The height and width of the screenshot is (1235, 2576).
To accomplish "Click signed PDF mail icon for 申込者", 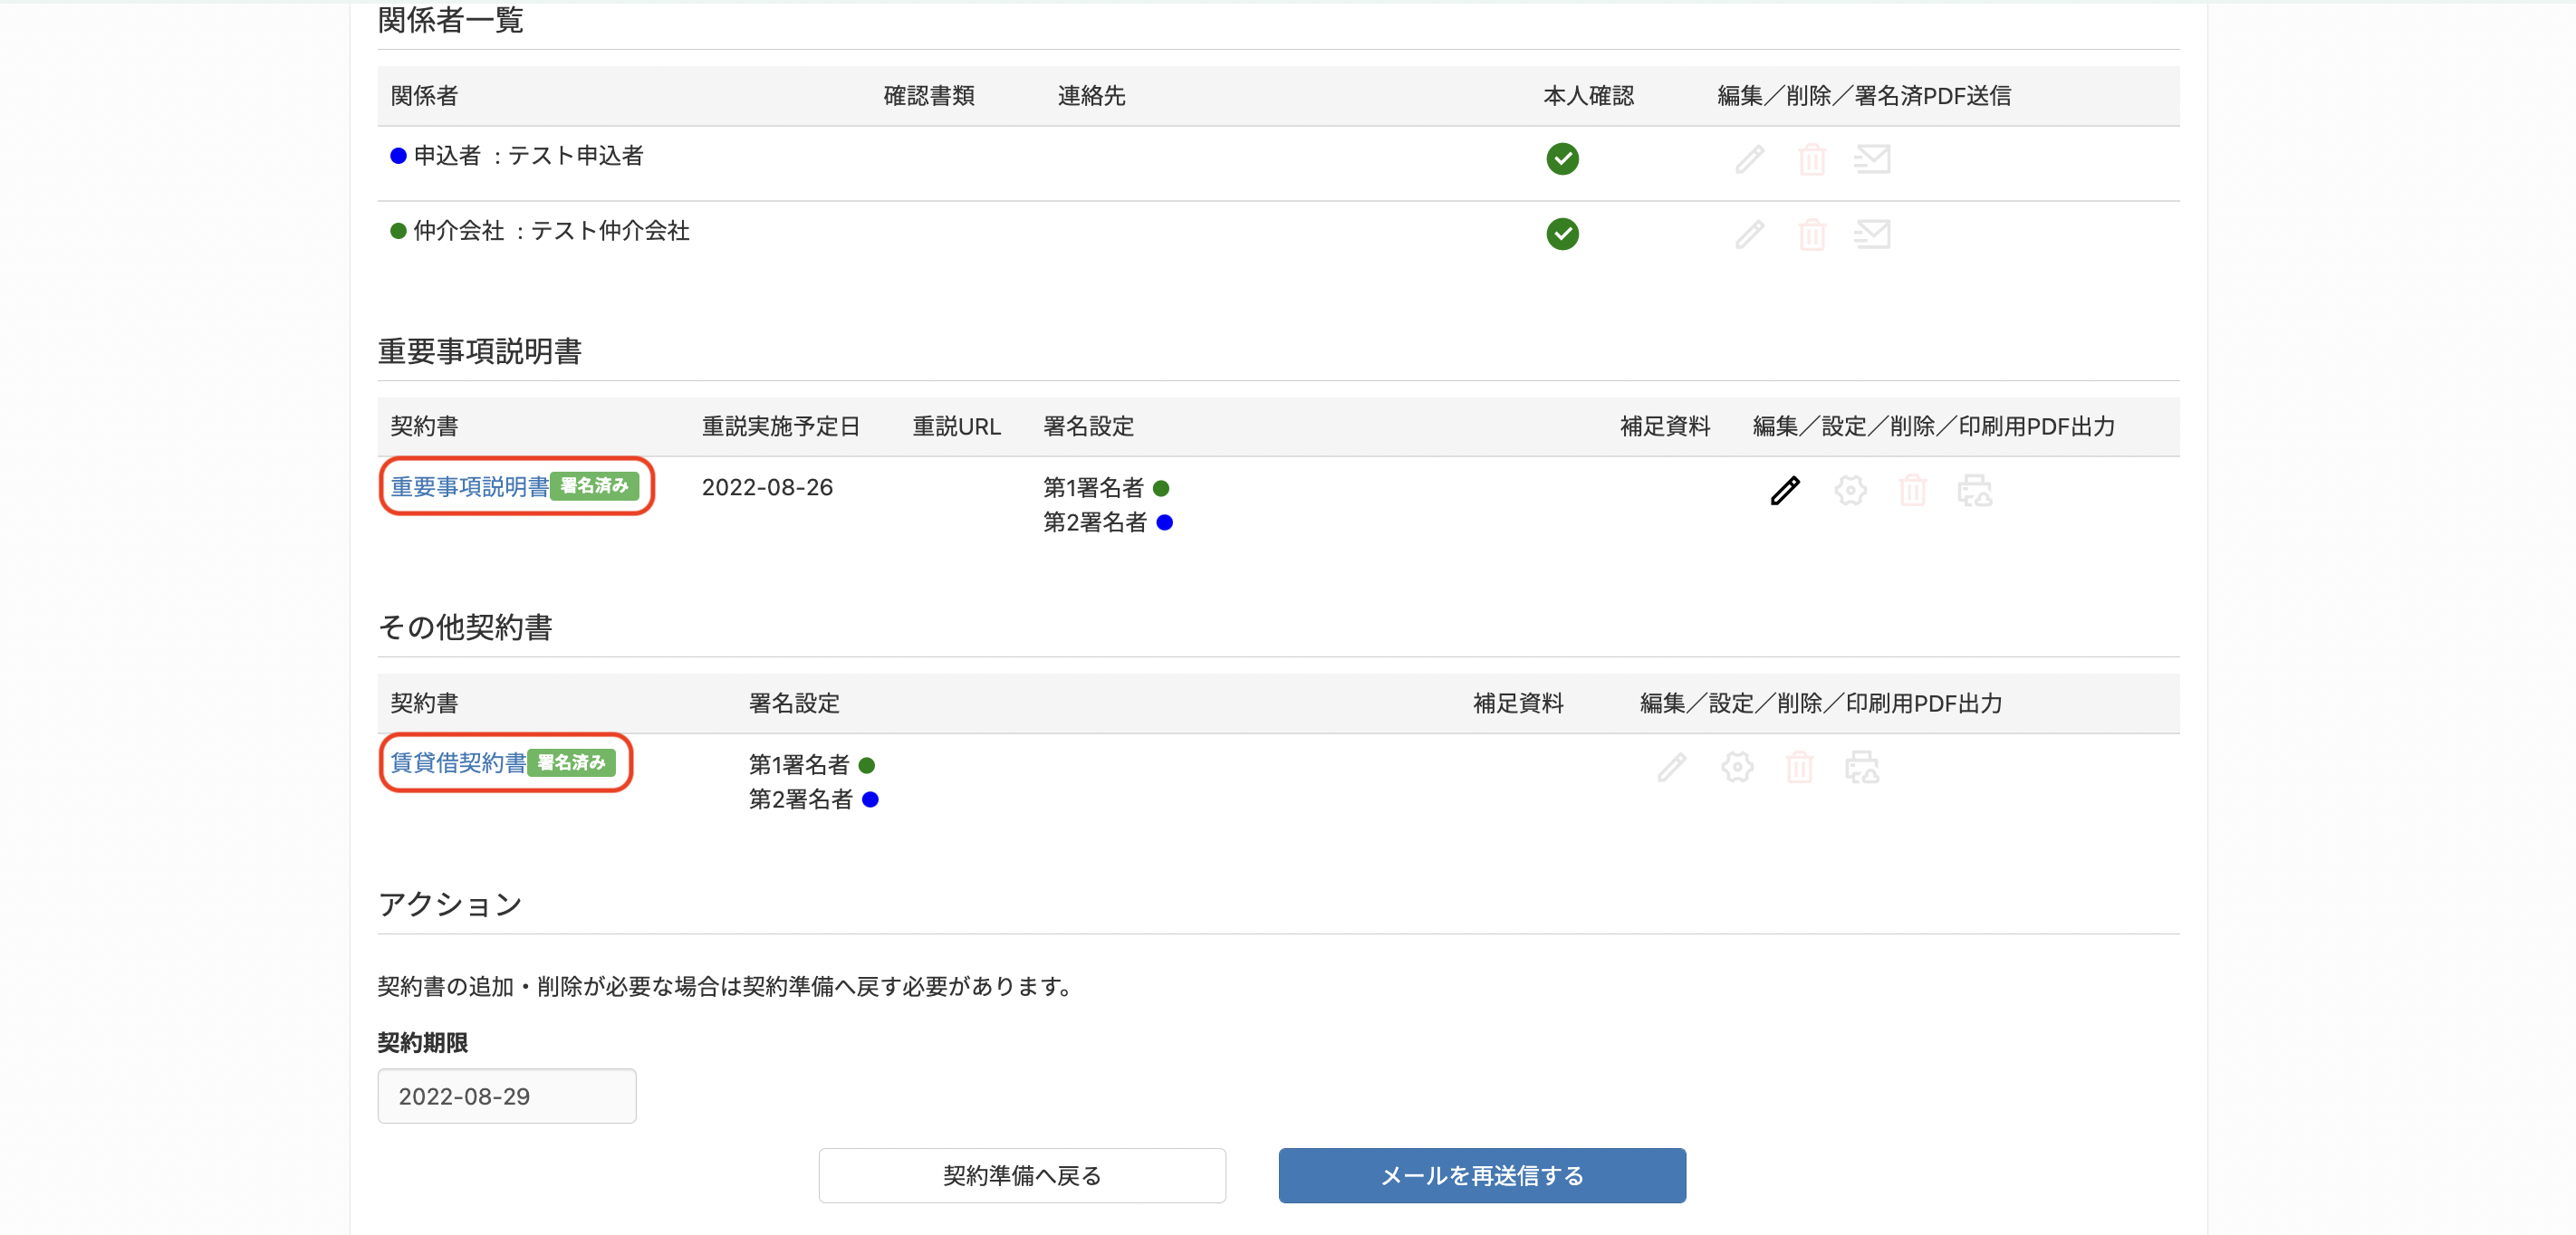I will [x=1872, y=158].
